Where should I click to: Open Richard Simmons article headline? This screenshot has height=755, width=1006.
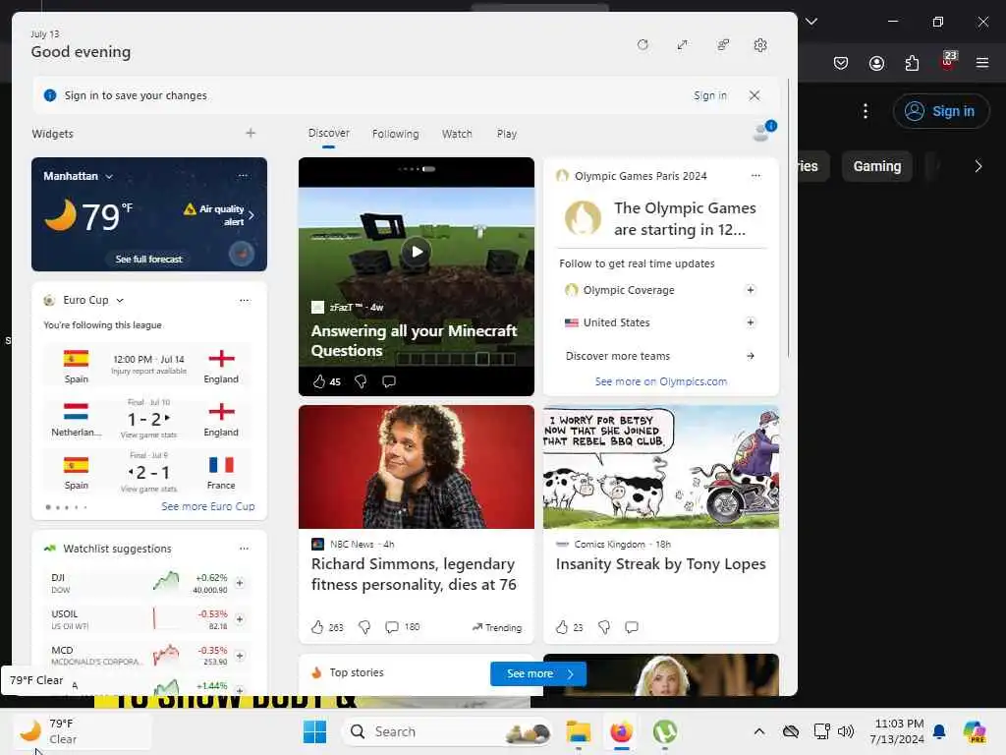[414, 574]
